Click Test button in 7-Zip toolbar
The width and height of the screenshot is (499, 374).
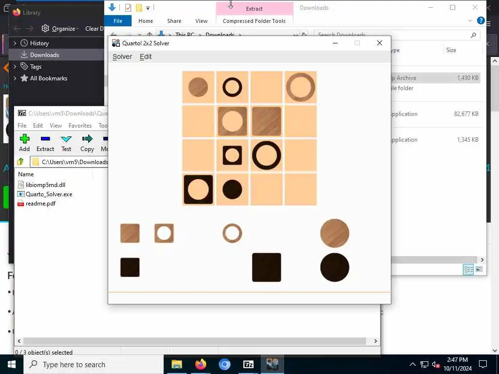tap(66, 143)
